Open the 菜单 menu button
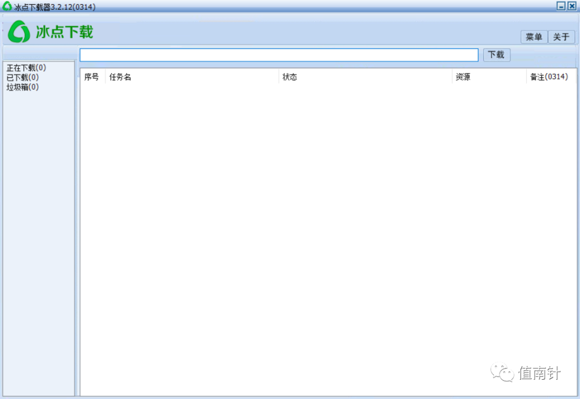Screen dimensions: 580x399 point(534,37)
